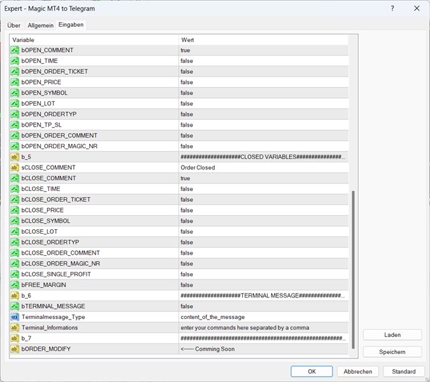Toggle bCLOSE_COMMENT true value
The height and width of the screenshot is (382, 430).
tap(185, 178)
